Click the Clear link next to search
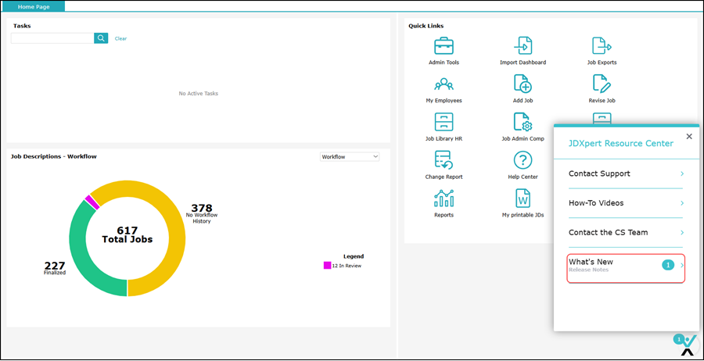This screenshot has width=704, height=361. click(120, 38)
